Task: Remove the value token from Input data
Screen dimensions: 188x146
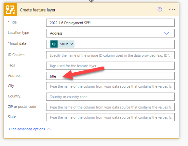Action: point(72,44)
